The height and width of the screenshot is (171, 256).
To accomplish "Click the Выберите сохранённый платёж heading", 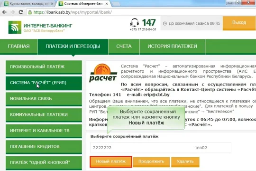I will [x=124, y=136].
